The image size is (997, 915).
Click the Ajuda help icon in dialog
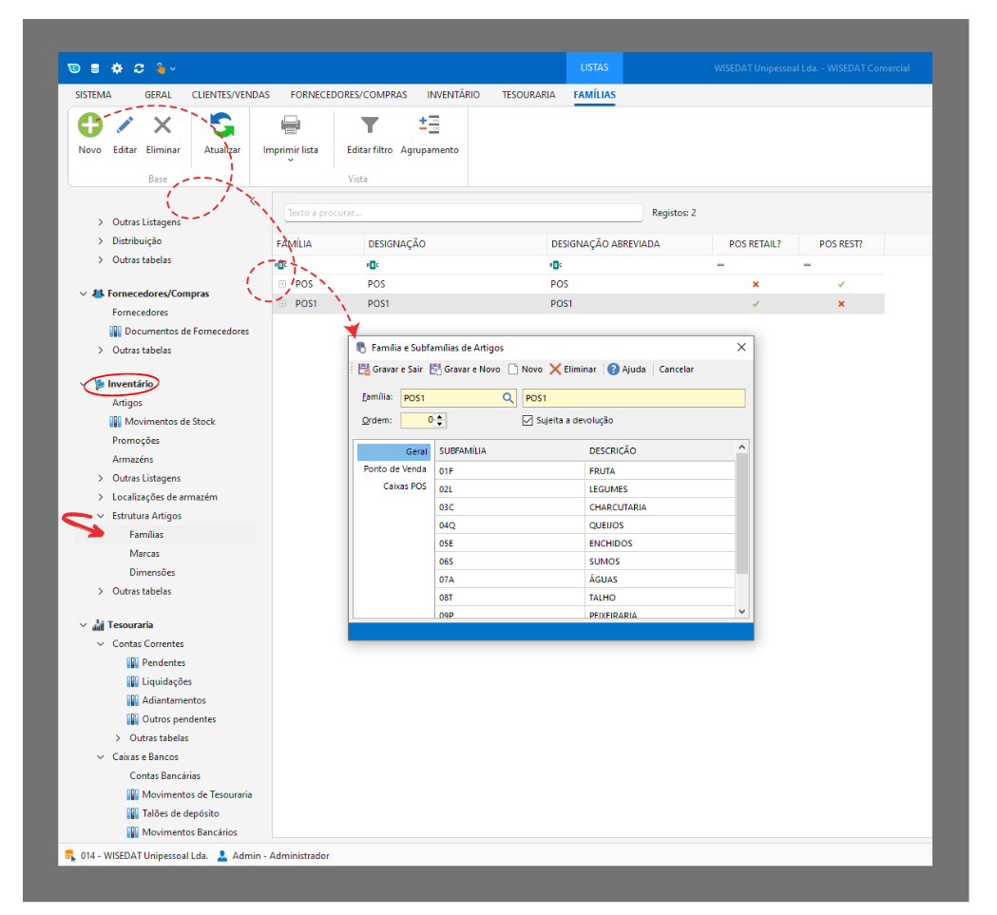[x=614, y=369]
